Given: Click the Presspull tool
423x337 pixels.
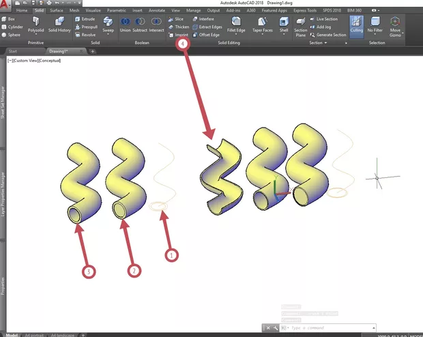Looking at the screenshot, I should [87, 27].
